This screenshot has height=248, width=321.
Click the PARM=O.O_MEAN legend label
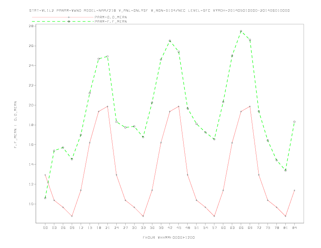click(111, 17)
